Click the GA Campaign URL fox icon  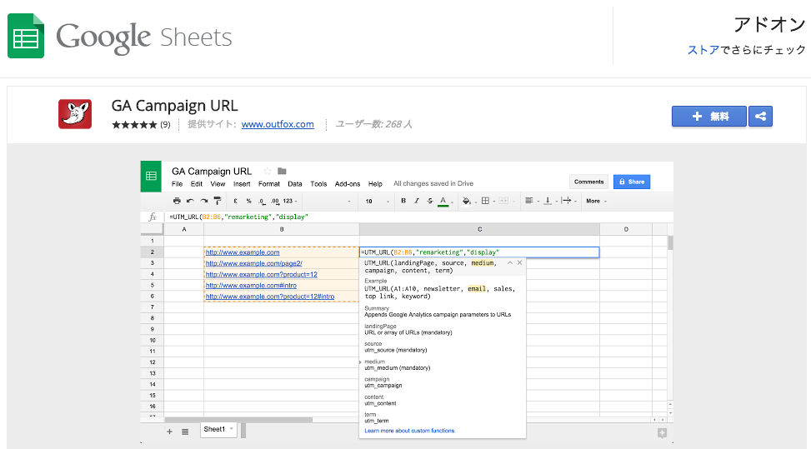tap(75, 114)
